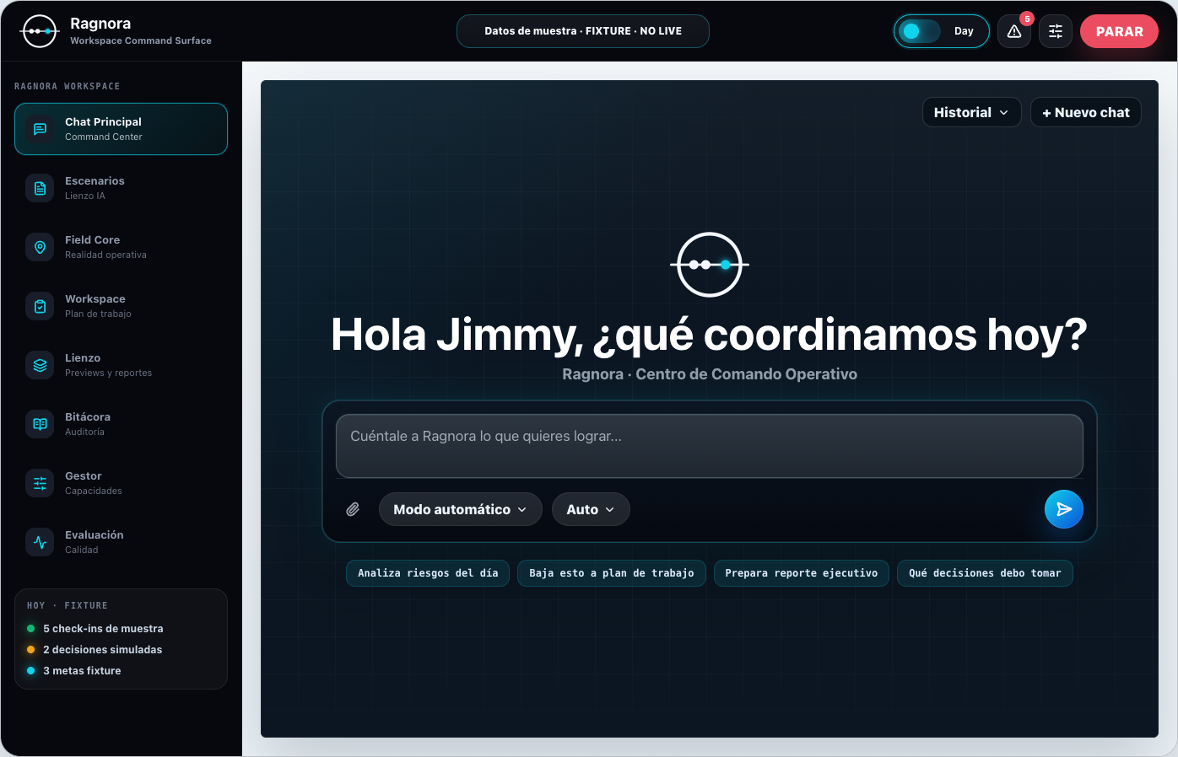Click the Hola Jimmy greeting heading
Image resolution: width=1178 pixels, height=757 pixels.
point(710,335)
